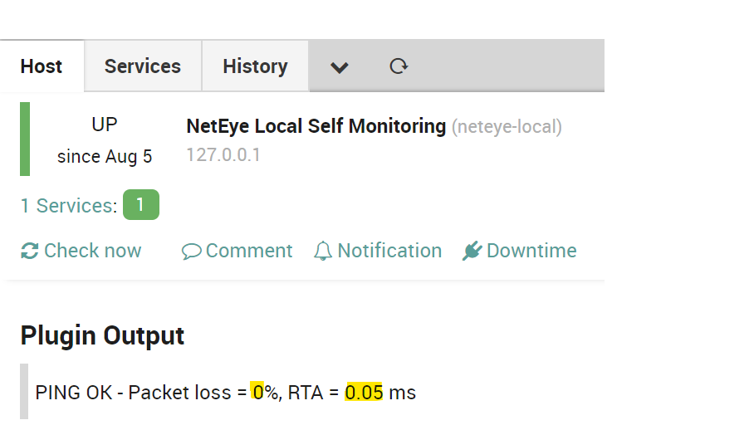
Task: Click the Comment speech bubble icon
Action: click(x=191, y=252)
